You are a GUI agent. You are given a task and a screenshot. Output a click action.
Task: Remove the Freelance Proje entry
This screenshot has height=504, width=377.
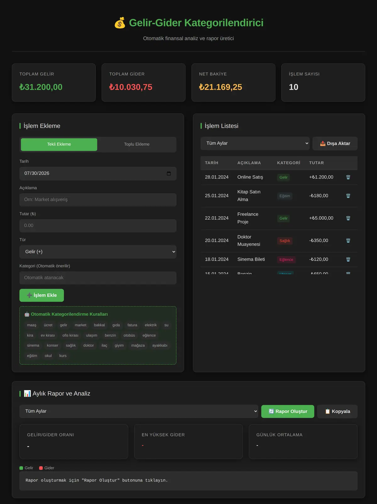point(348,218)
